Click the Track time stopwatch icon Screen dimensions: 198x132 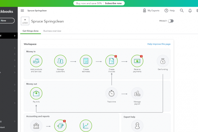(112, 93)
